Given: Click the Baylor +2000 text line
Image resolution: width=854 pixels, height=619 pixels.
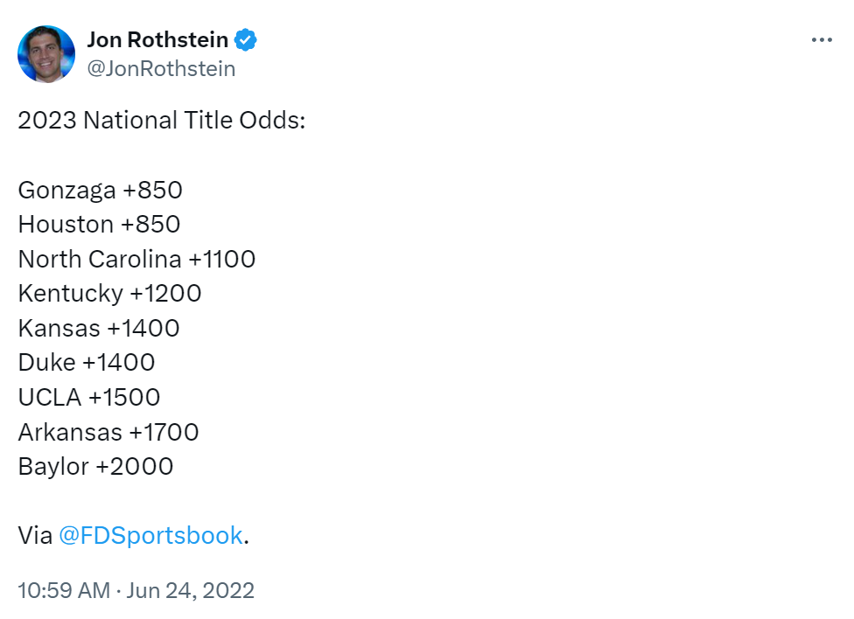Looking at the screenshot, I should tap(94, 466).
